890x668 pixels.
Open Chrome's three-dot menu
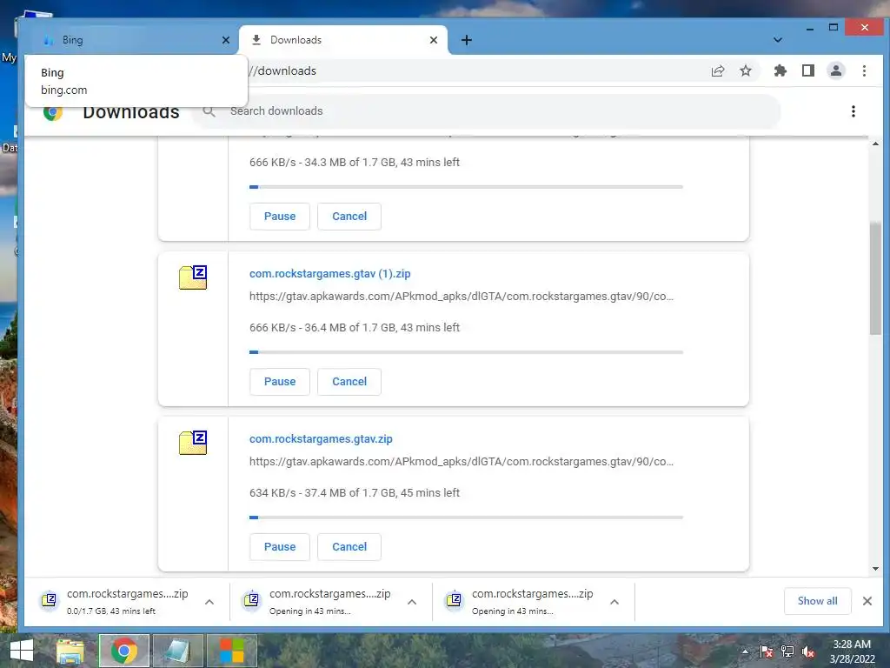click(x=865, y=70)
